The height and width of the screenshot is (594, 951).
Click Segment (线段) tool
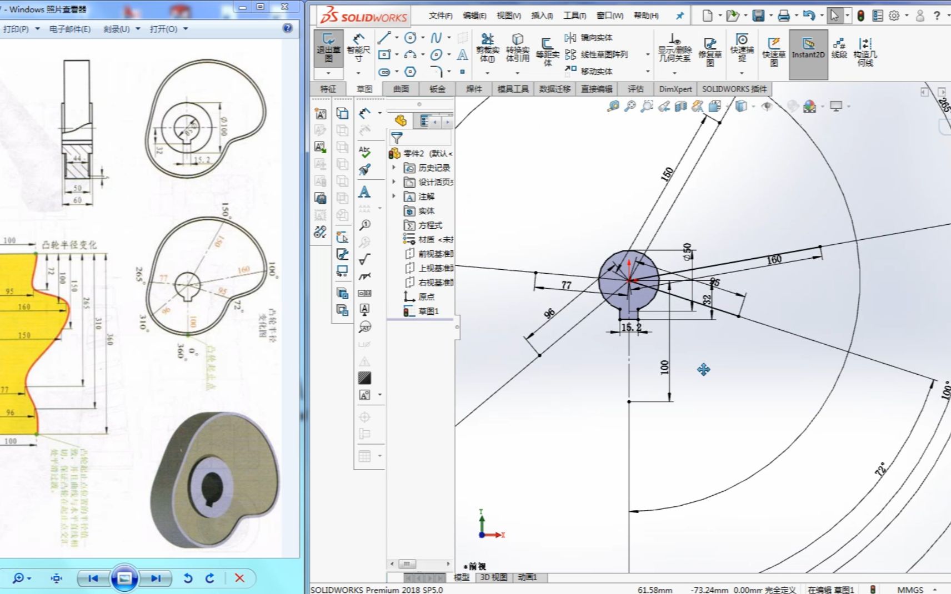coord(839,48)
